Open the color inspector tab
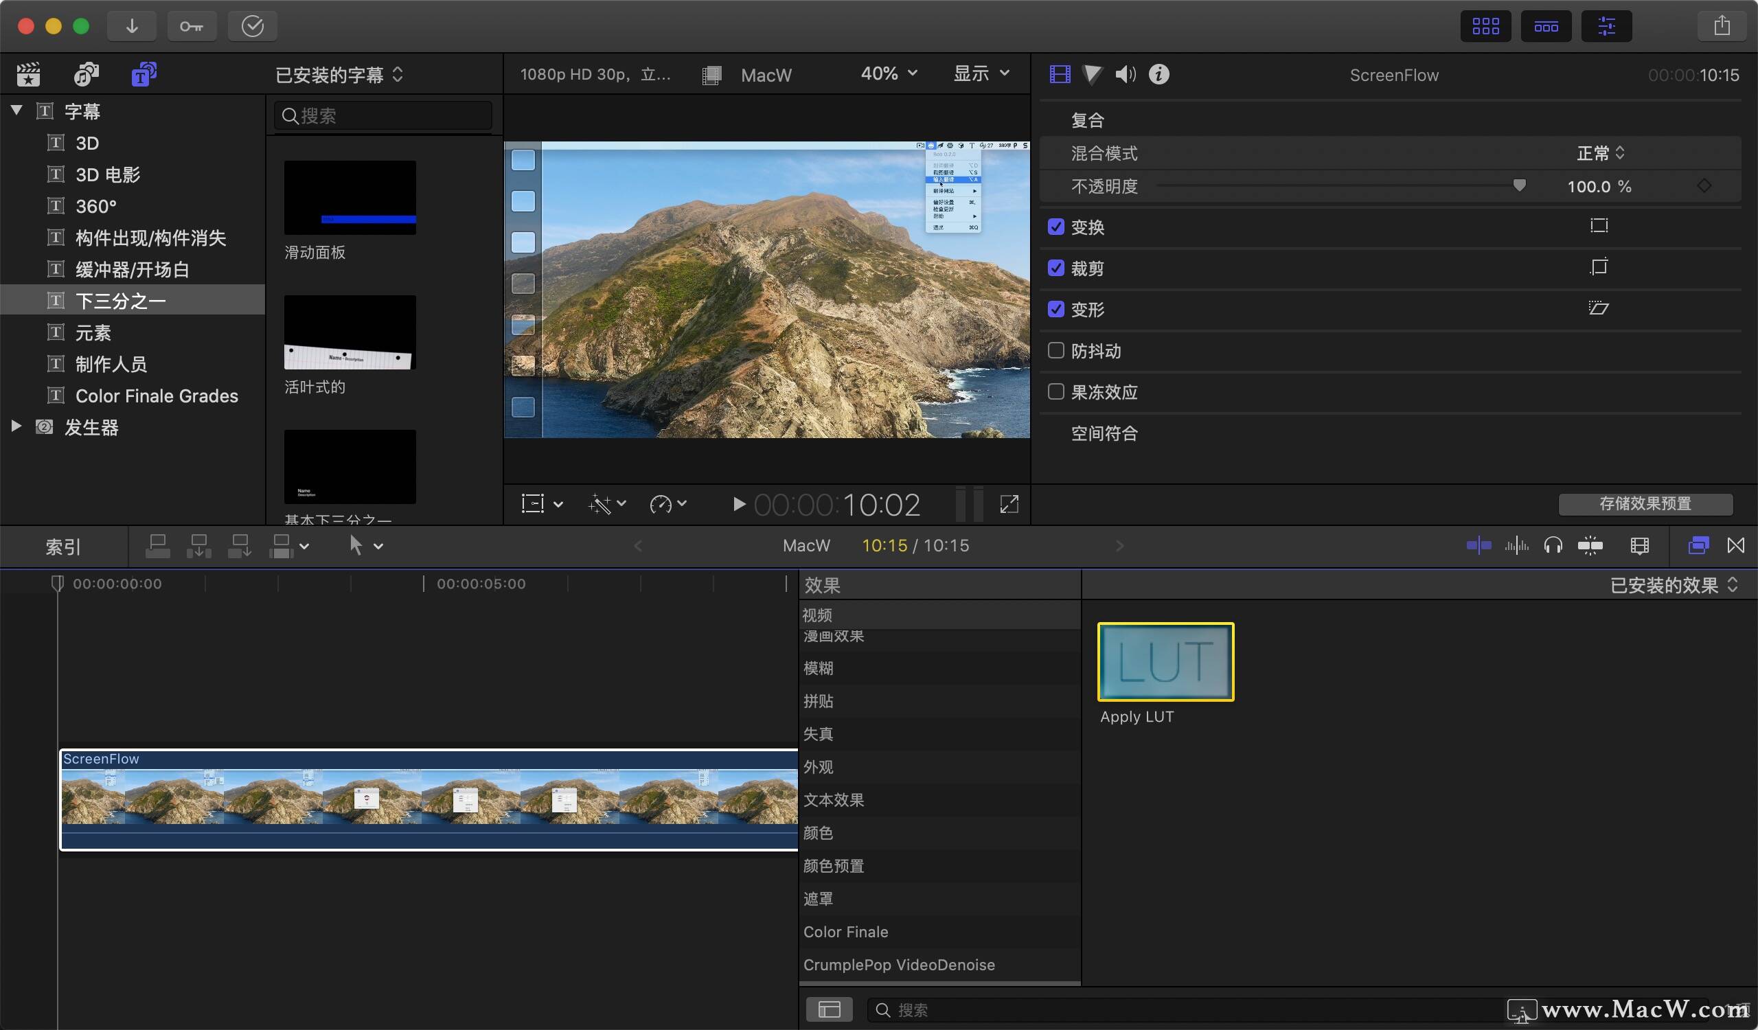The height and width of the screenshot is (1030, 1758). point(1093,74)
